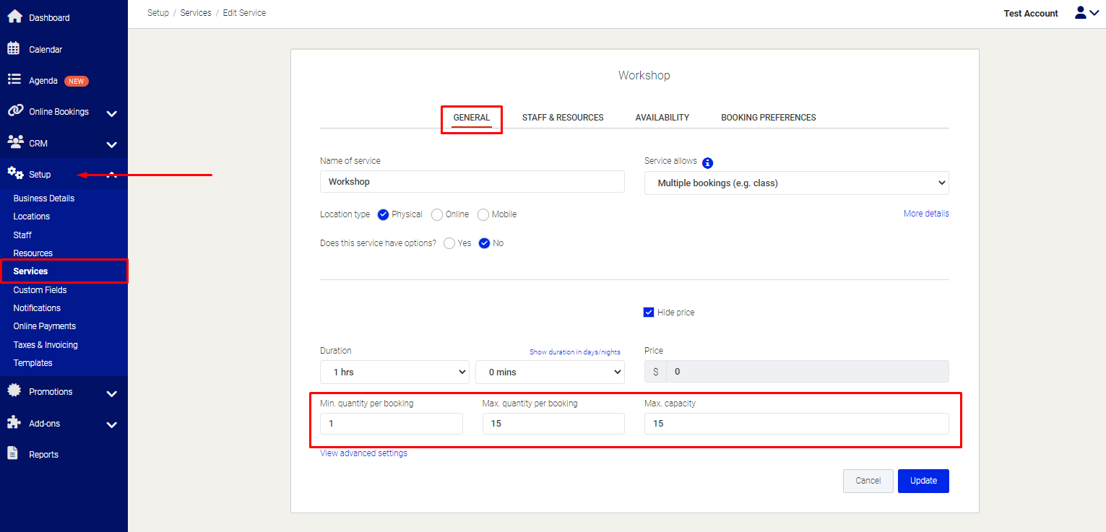Switch to the Staff & Resources tab
The image size is (1106, 532).
pos(563,118)
